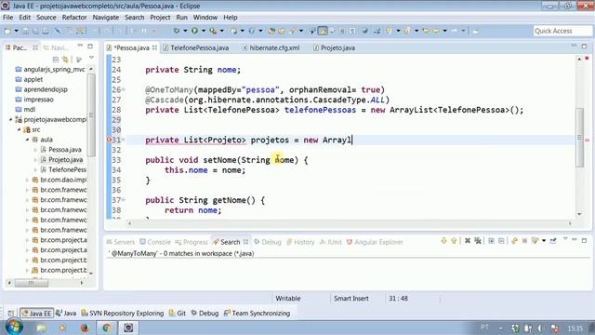Expand the br.com.dao.impl package node
This screenshot has height=335, width=595.
pos(27,180)
